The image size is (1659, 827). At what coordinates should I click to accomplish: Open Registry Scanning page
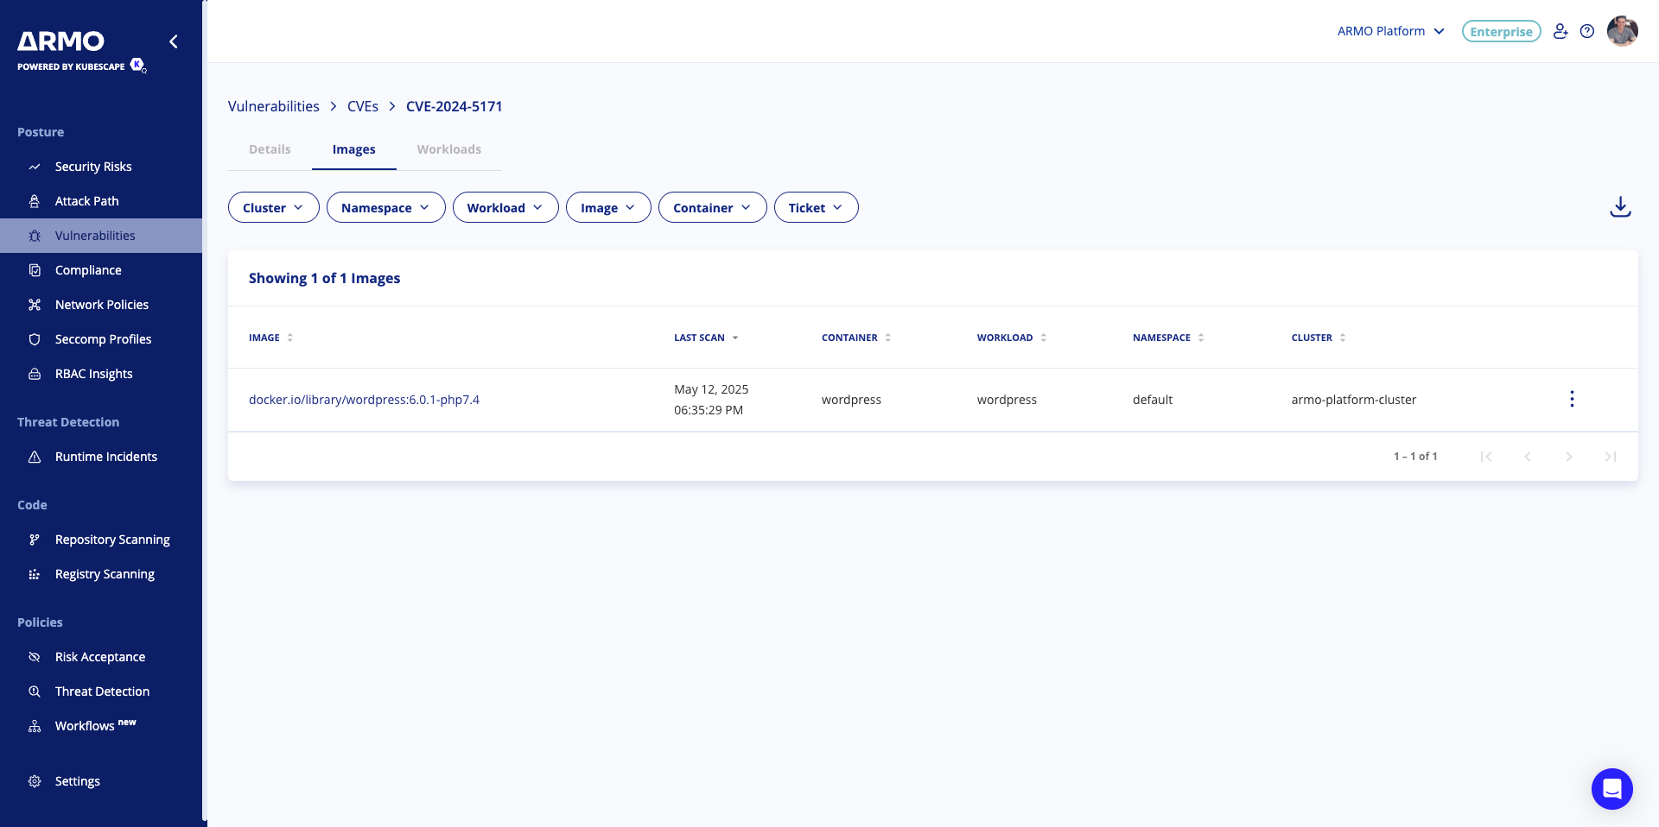click(105, 574)
